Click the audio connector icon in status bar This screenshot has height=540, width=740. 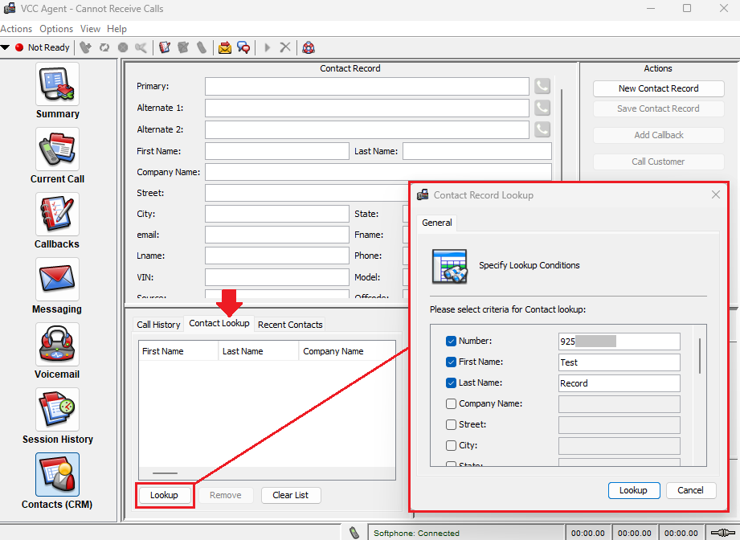pos(722,533)
